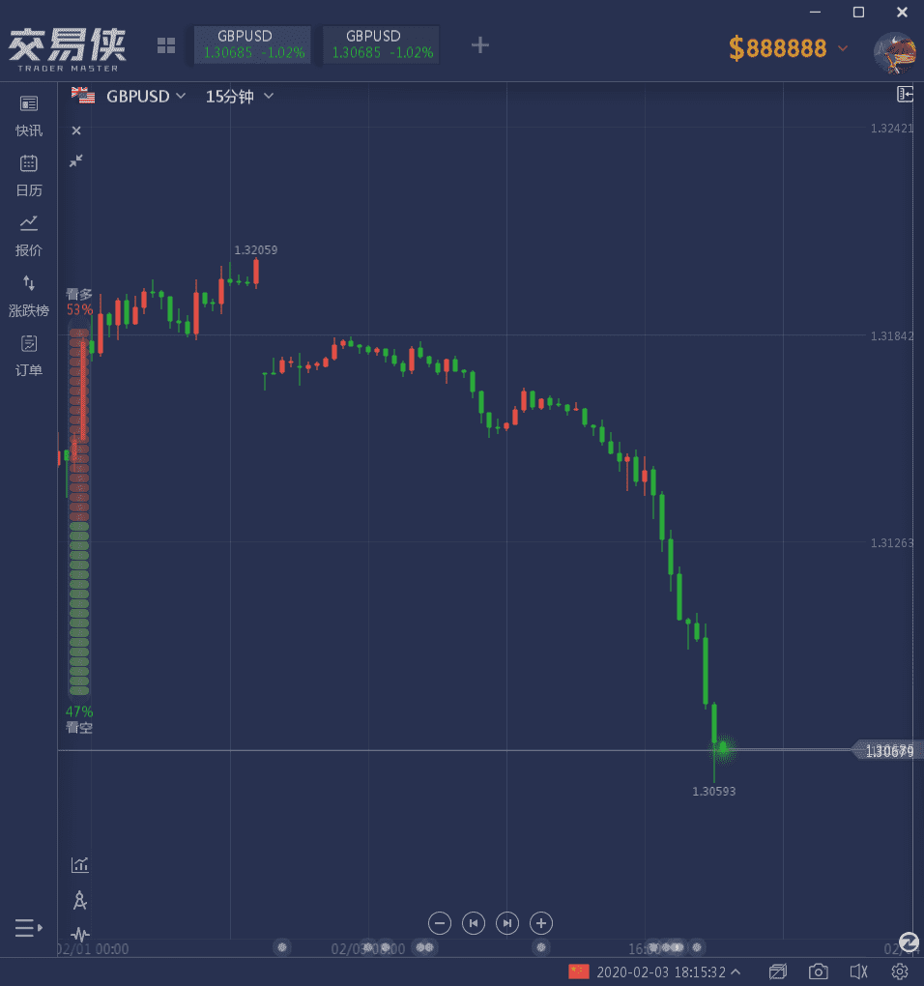This screenshot has width=924, height=986.
Task: Click the chart indicators icon
Action: click(80, 864)
